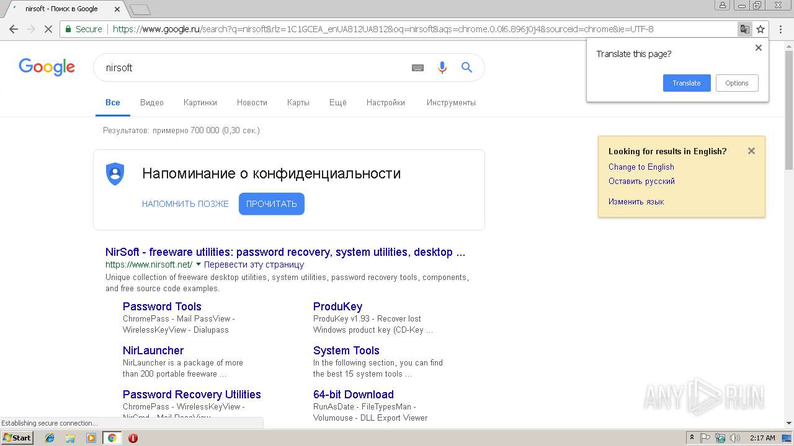Launch media player from taskbar
Image resolution: width=794 pixels, height=446 pixels.
click(x=91, y=438)
